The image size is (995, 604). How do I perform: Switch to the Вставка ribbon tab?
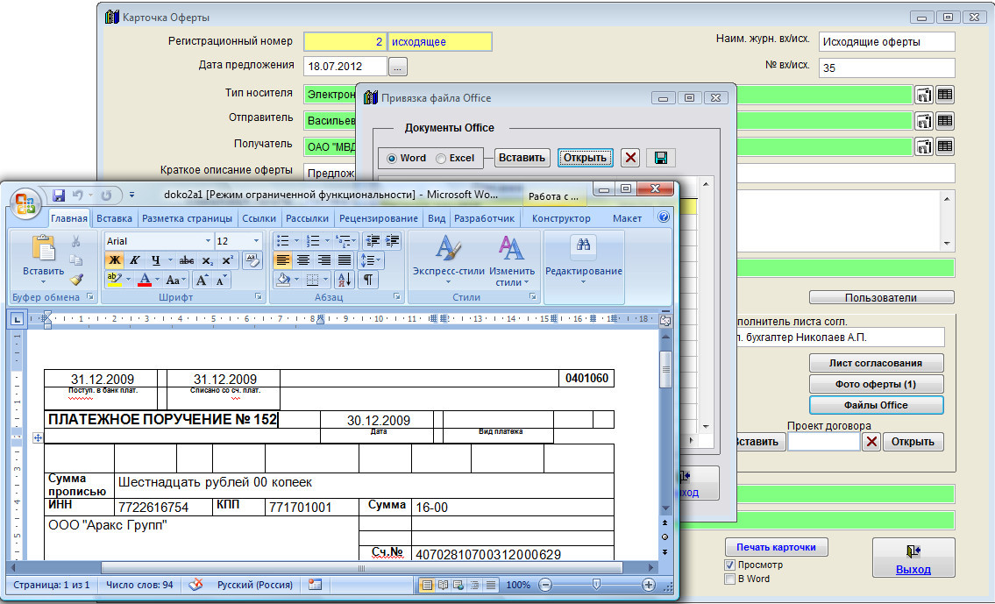[115, 218]
